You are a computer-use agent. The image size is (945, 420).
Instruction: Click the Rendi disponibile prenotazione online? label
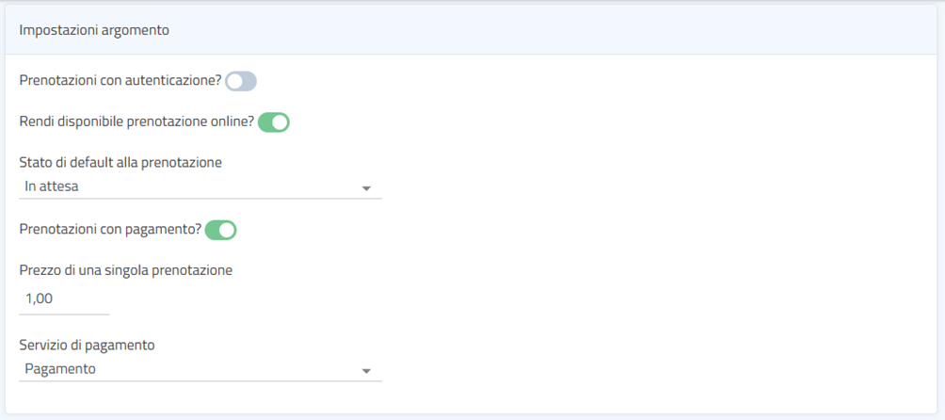pos(136,121)
